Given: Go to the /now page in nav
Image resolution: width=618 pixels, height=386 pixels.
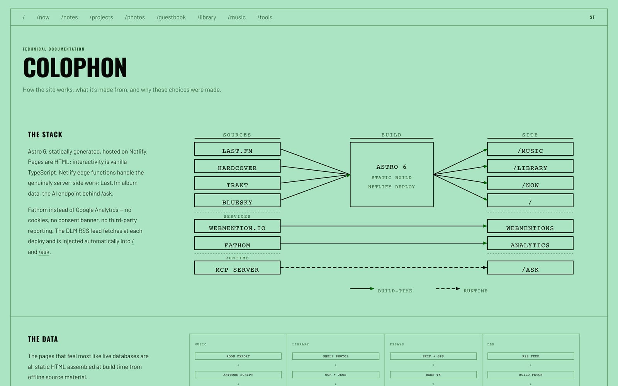Looking at the screenshot, I should 43,17.
